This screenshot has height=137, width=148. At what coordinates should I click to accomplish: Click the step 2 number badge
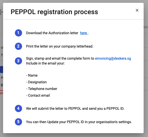(x=18, y=46)
